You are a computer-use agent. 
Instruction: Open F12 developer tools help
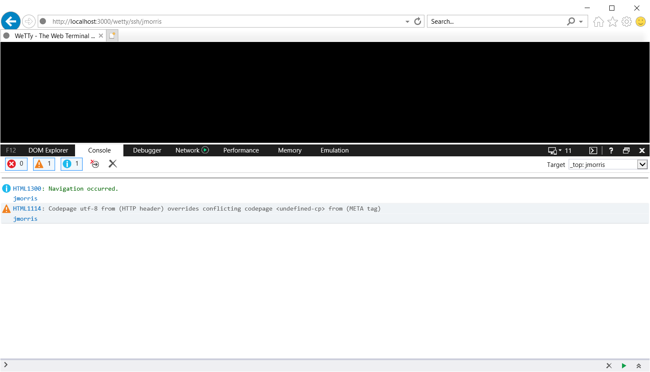[x=611, y=150]
